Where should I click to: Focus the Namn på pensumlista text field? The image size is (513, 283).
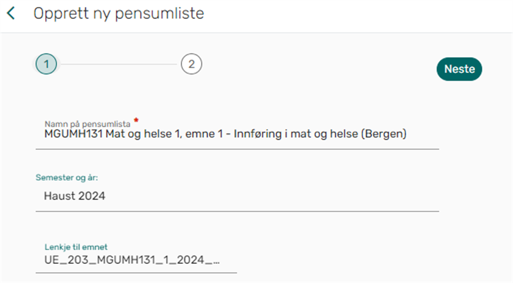[237, 134]
